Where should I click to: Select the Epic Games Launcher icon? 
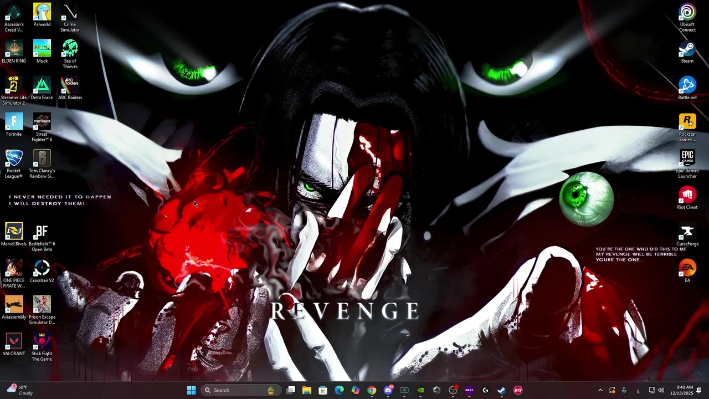tap(687, 164)
